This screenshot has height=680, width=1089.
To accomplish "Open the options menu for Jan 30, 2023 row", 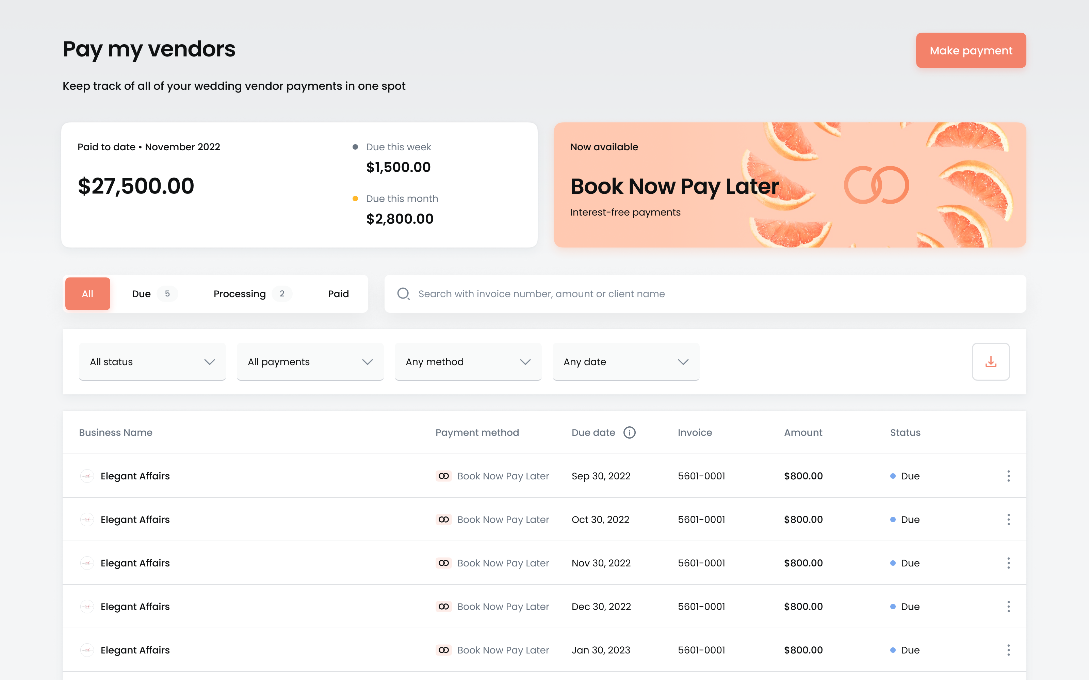I will 1008,650.
